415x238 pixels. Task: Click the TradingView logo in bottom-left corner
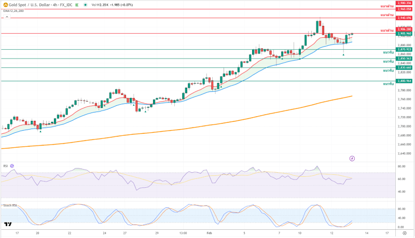point(8,225)
